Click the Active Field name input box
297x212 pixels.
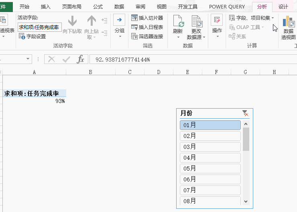coord(39,27)
